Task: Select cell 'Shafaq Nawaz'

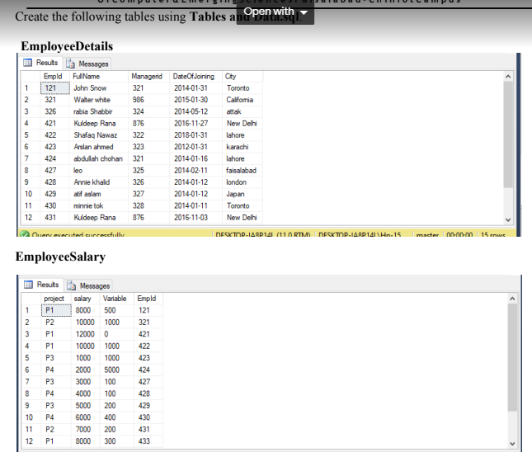Action: tap(99, 135)
